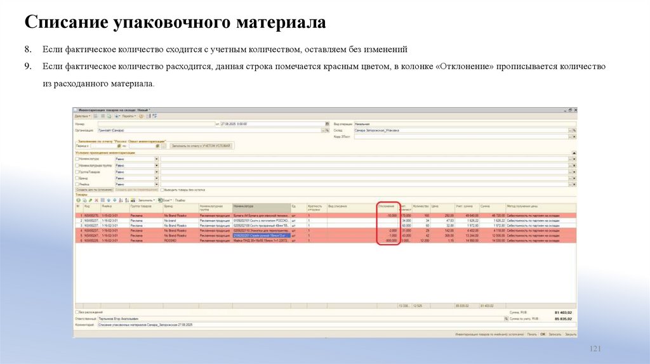Select 'No brand' cell in row 2

(180, 221)
